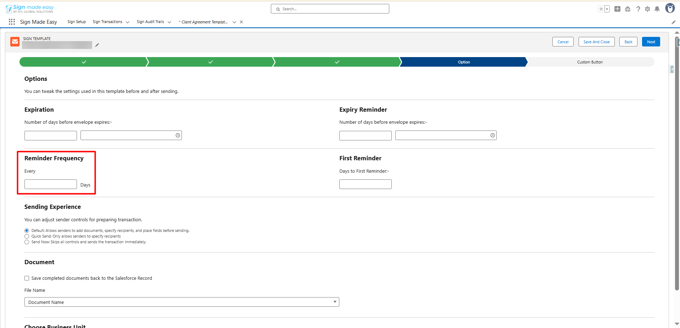The width and height of the screenshot is (680, 328).
Task: Click the Expiry Reminder time picker field
Action: 446,135
